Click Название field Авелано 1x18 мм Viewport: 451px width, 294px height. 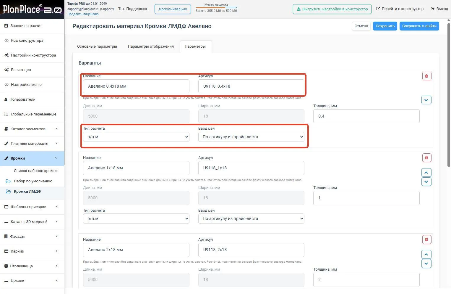pos(136,168)
